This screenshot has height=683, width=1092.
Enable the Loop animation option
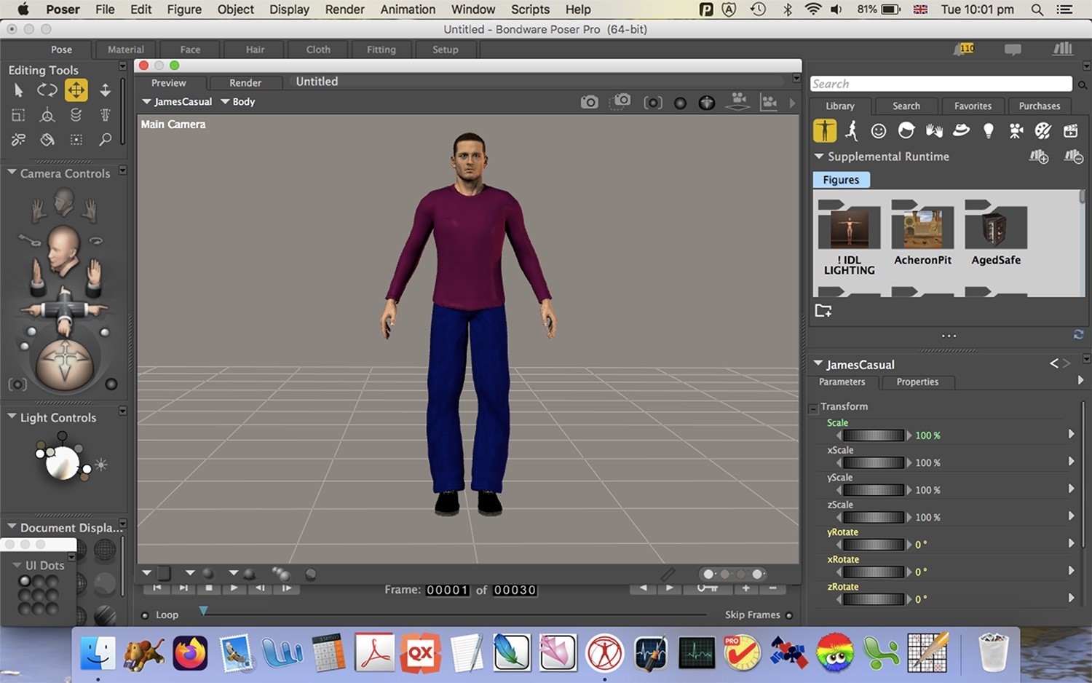[x=145, y=615]
